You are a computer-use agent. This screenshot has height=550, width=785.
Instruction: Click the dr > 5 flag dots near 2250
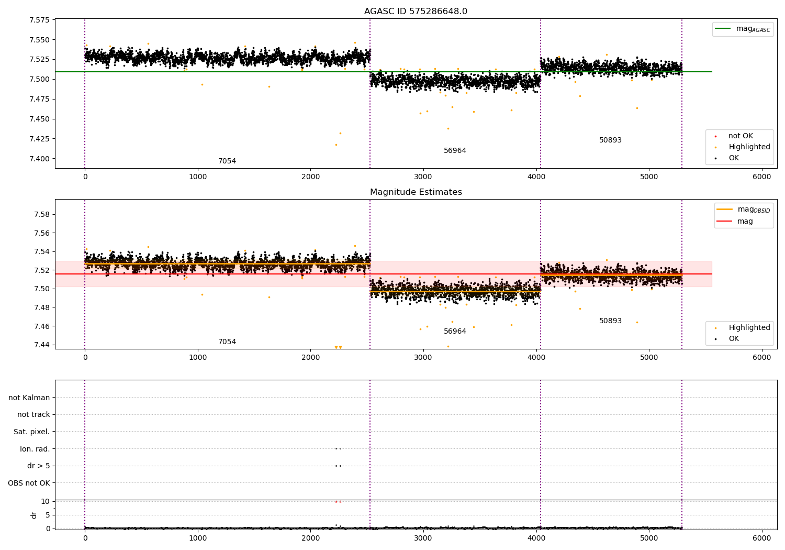click(338, 466)
